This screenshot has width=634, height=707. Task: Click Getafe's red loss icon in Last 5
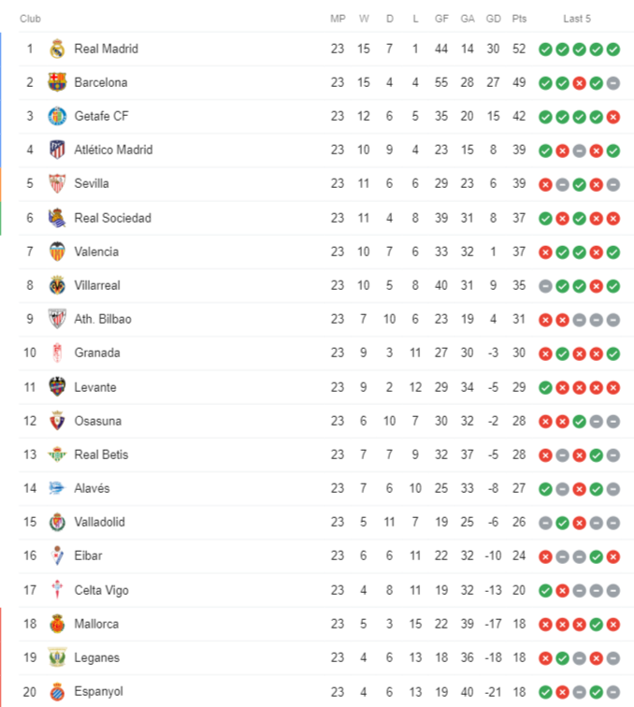coord(613,117)
